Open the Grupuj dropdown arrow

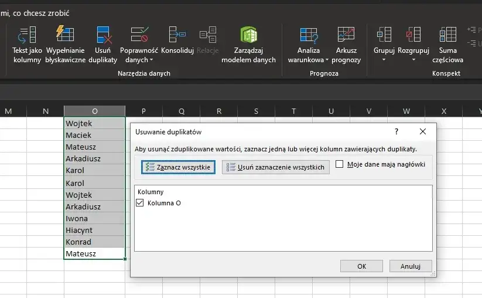point(384,60)
